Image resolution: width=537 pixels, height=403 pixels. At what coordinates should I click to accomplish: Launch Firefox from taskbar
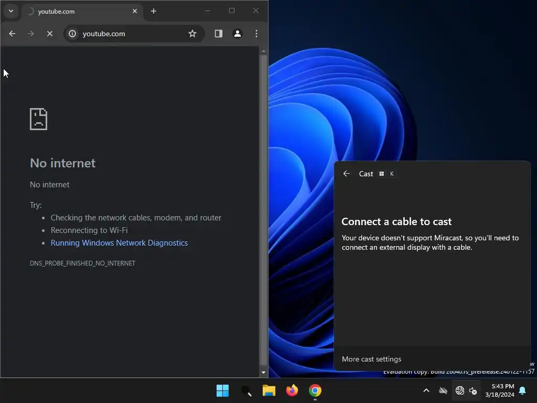point(292,390)
